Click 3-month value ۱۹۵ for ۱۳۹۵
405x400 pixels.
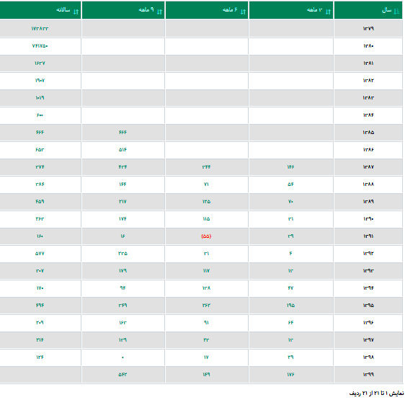click(290, 305)
